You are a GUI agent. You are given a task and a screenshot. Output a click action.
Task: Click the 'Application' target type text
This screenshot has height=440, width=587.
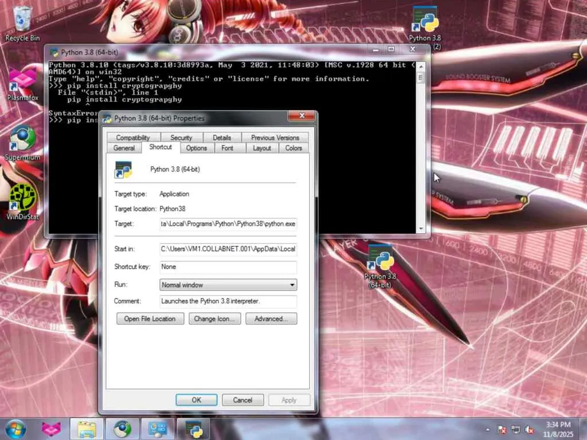click(174, 194)
